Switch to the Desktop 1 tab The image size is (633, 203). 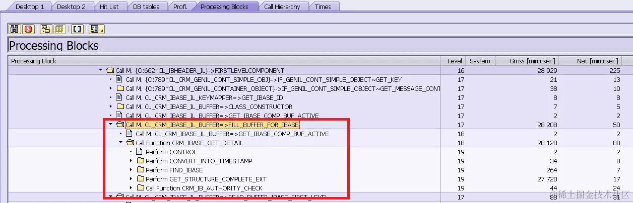[30, 7]
